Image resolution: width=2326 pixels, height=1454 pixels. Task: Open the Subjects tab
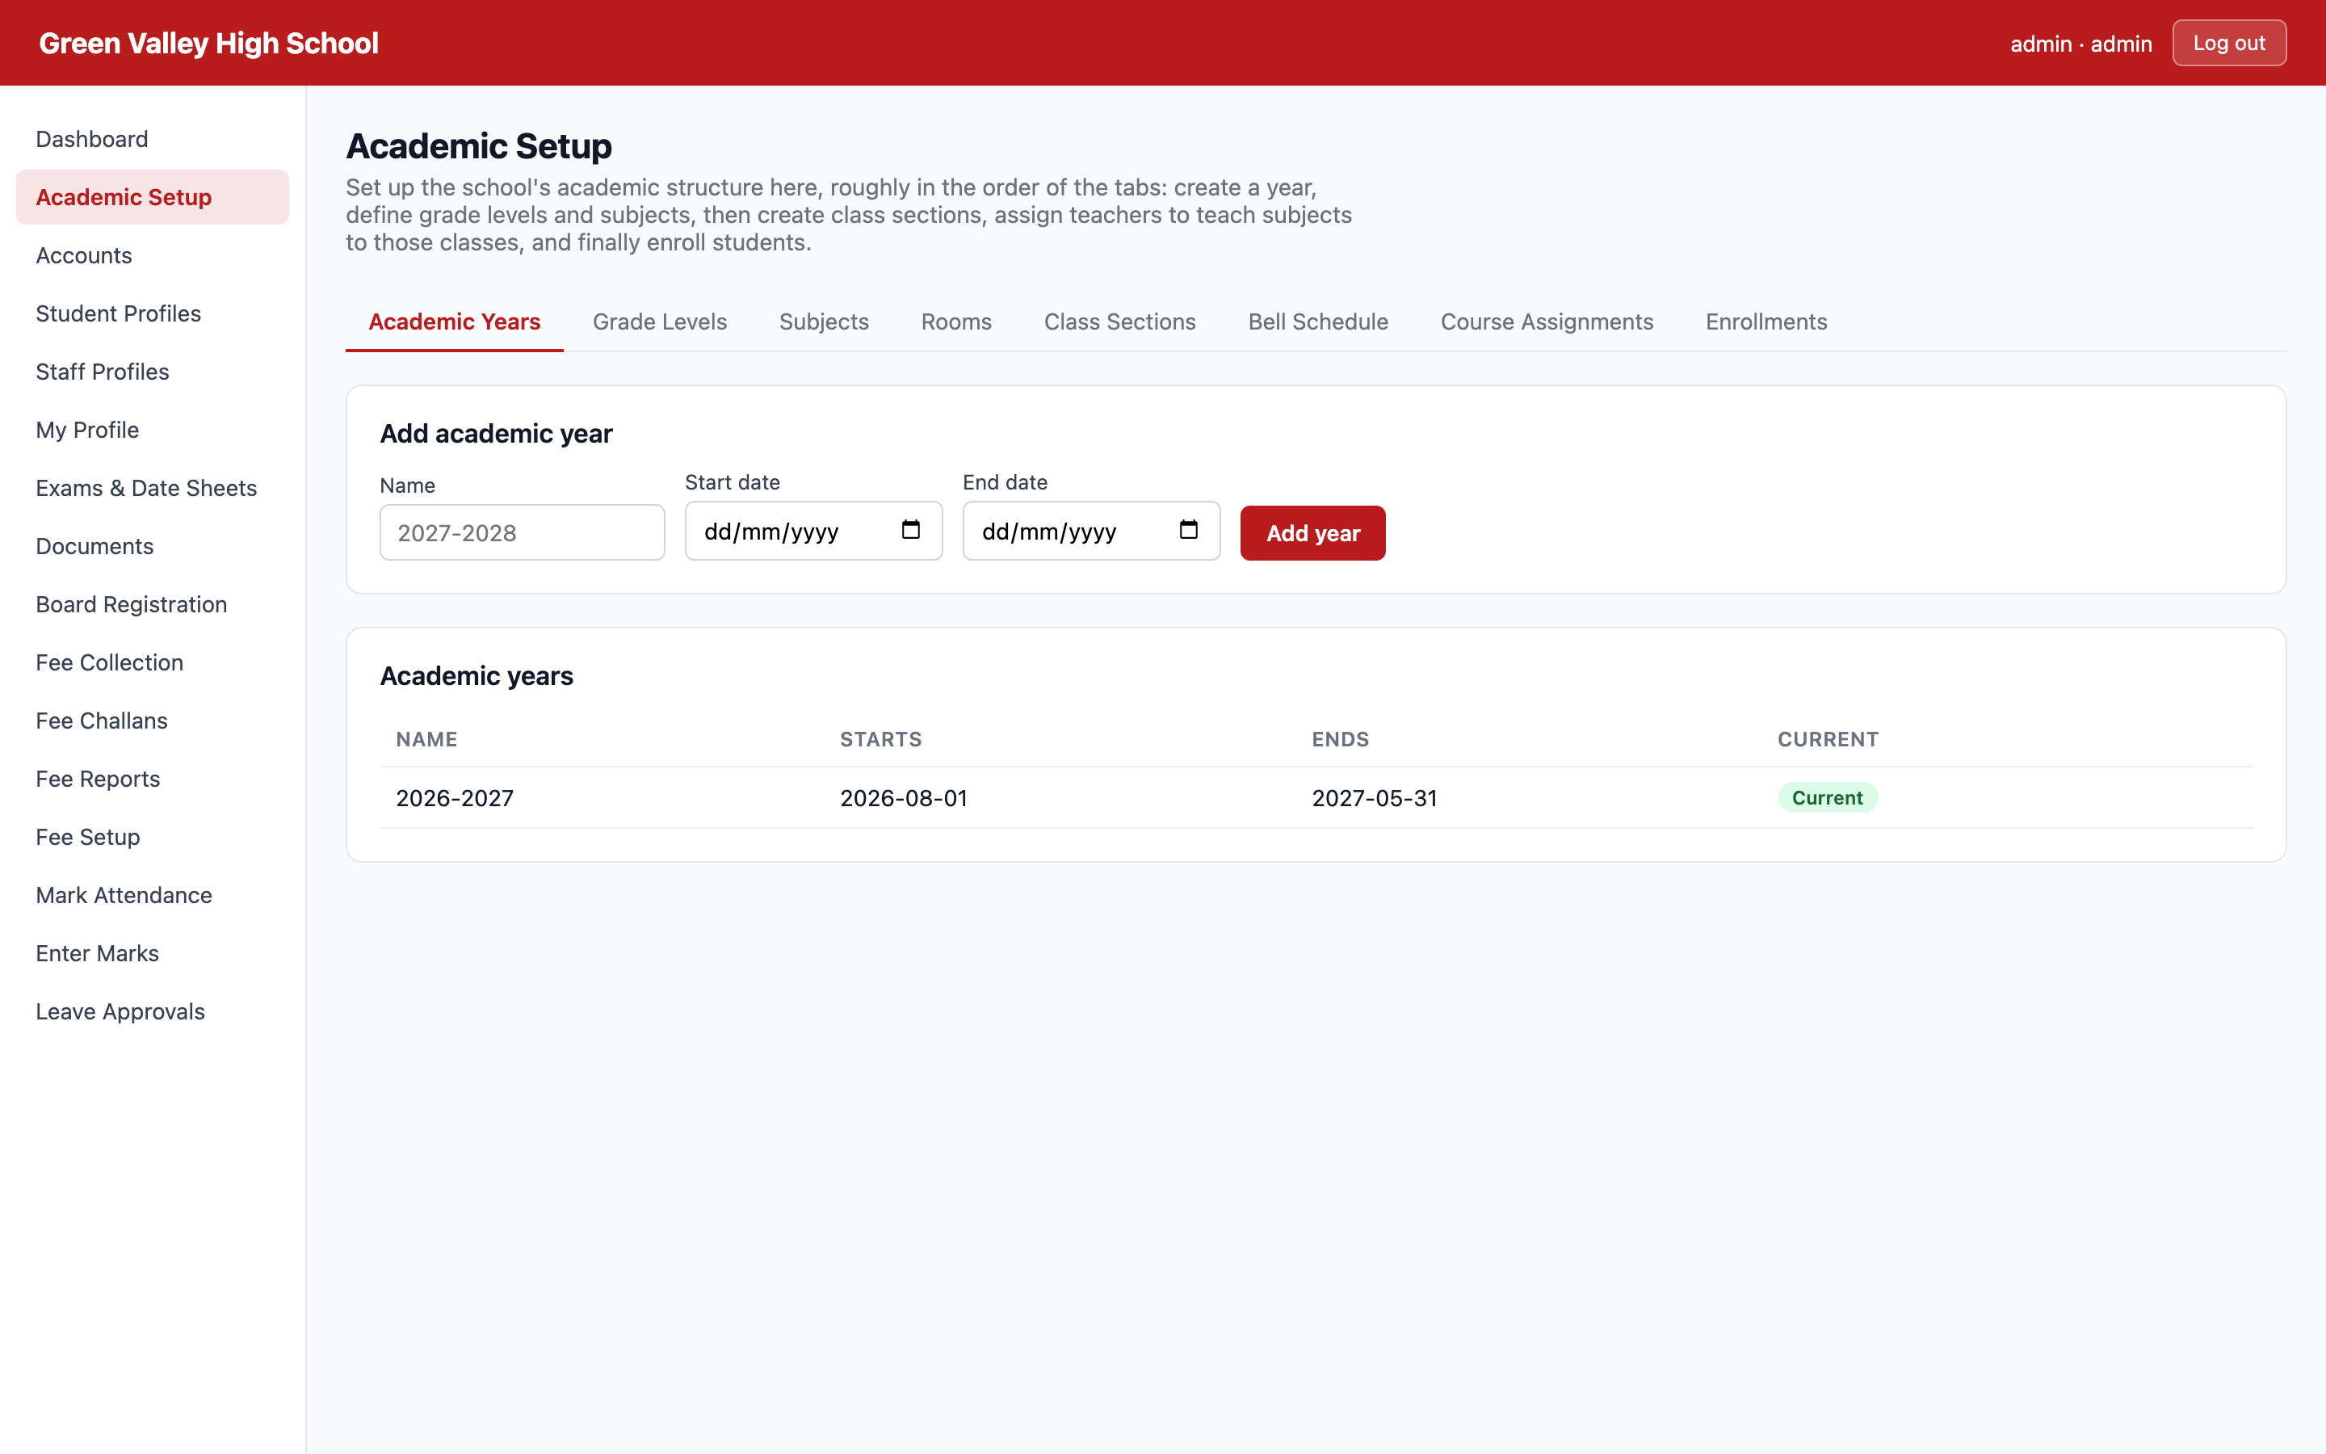pyautogui.click(x=824, y=322)
